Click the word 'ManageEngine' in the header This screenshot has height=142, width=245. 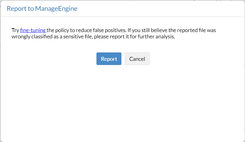coord(56,8)
